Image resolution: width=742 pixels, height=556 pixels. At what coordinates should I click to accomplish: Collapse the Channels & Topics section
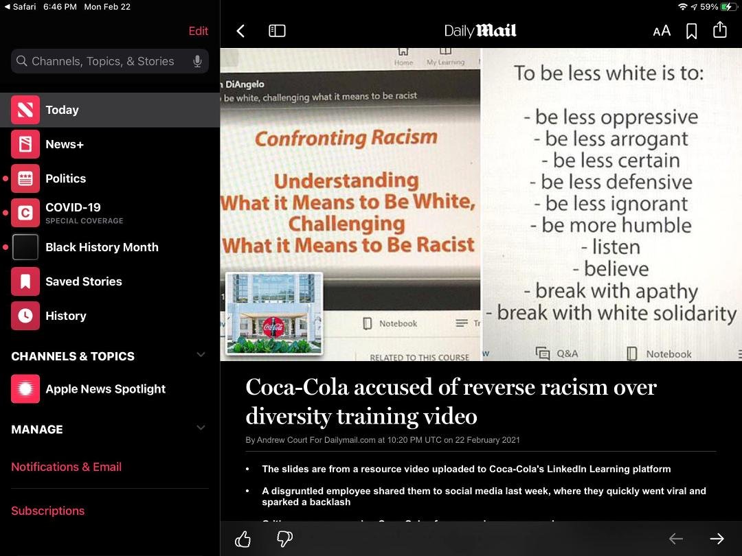pos(201,355)
